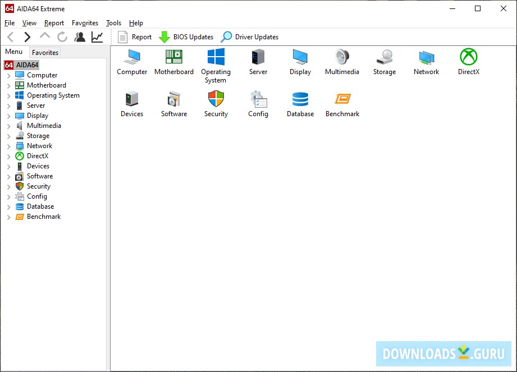Open the Favorites menu in menu bar
517x372 pixels.
[x=85, y=23]
